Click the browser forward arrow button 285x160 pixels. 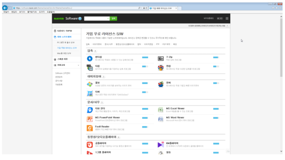click(10, 8)
